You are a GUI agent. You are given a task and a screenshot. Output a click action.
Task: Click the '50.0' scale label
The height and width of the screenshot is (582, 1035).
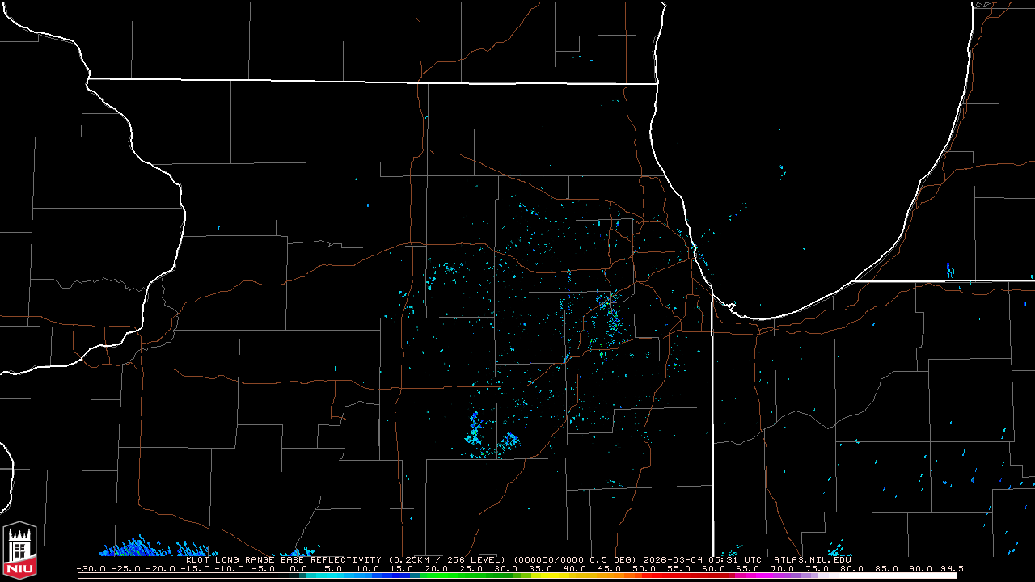[644, 568]
